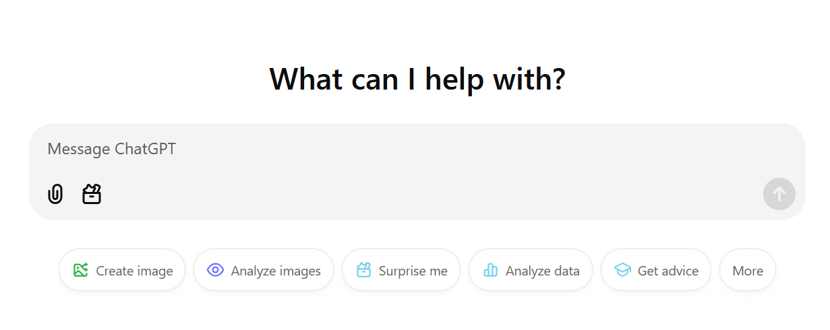This screenshot has height=330, width=830.
Task: Select the Create image text label
Action: tap(134, 271)
